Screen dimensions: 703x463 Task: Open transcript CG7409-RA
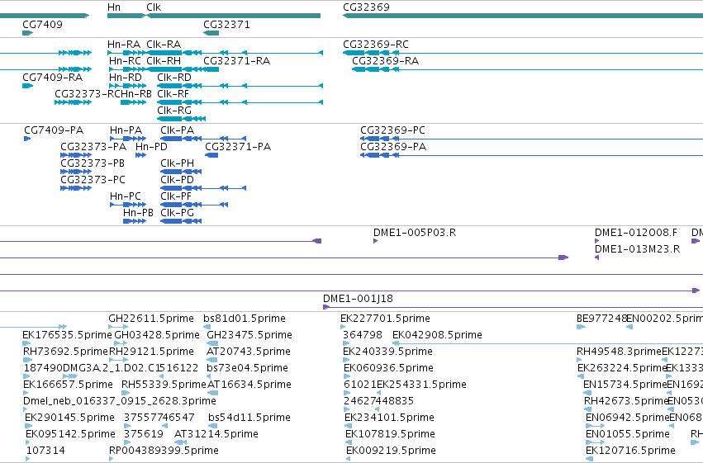point(52,78)
